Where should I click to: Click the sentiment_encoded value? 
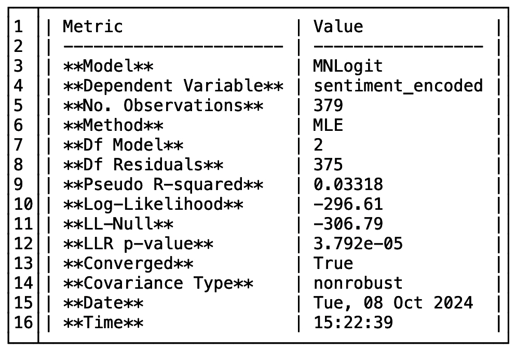click(398, 86)
